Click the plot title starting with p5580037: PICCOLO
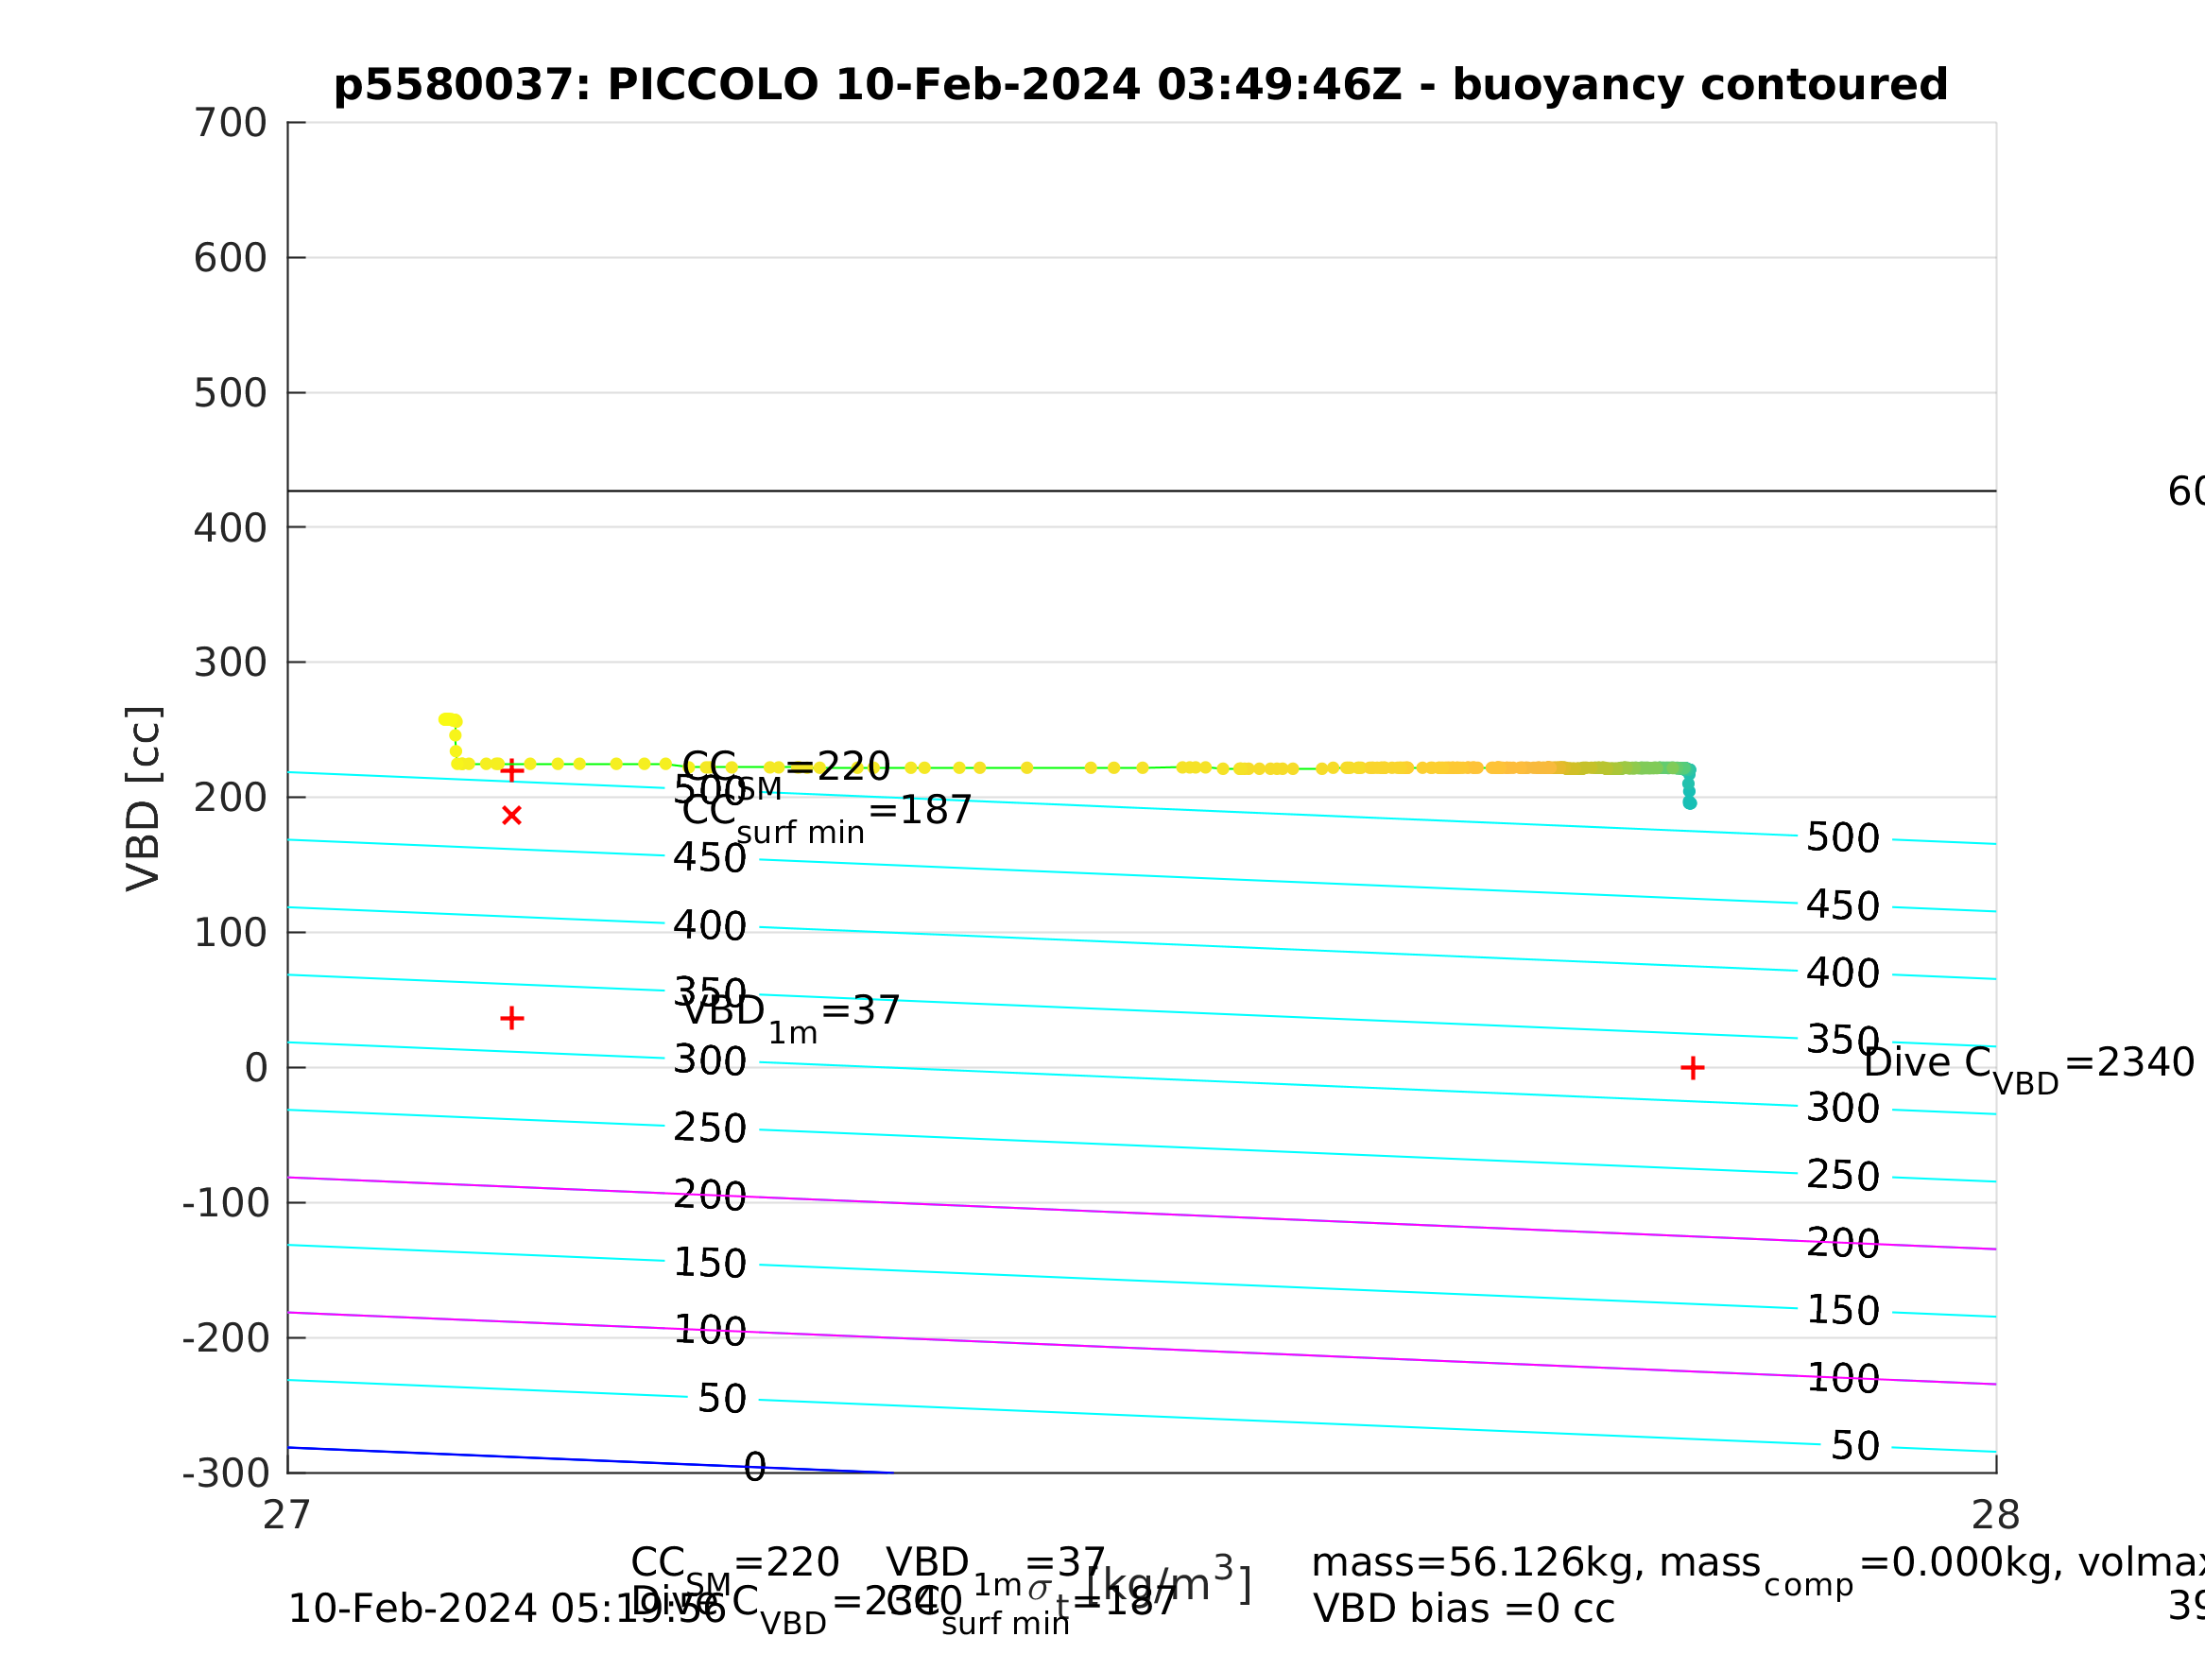 point(1141,85)
